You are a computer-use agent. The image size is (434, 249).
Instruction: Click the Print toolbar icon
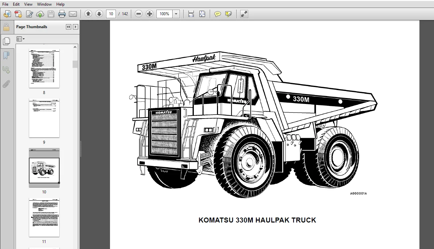[62, 14]
